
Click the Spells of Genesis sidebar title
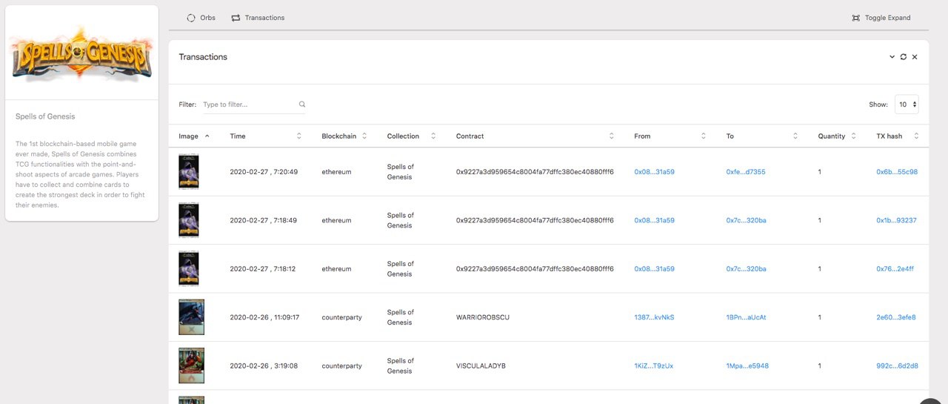(45, 116)
